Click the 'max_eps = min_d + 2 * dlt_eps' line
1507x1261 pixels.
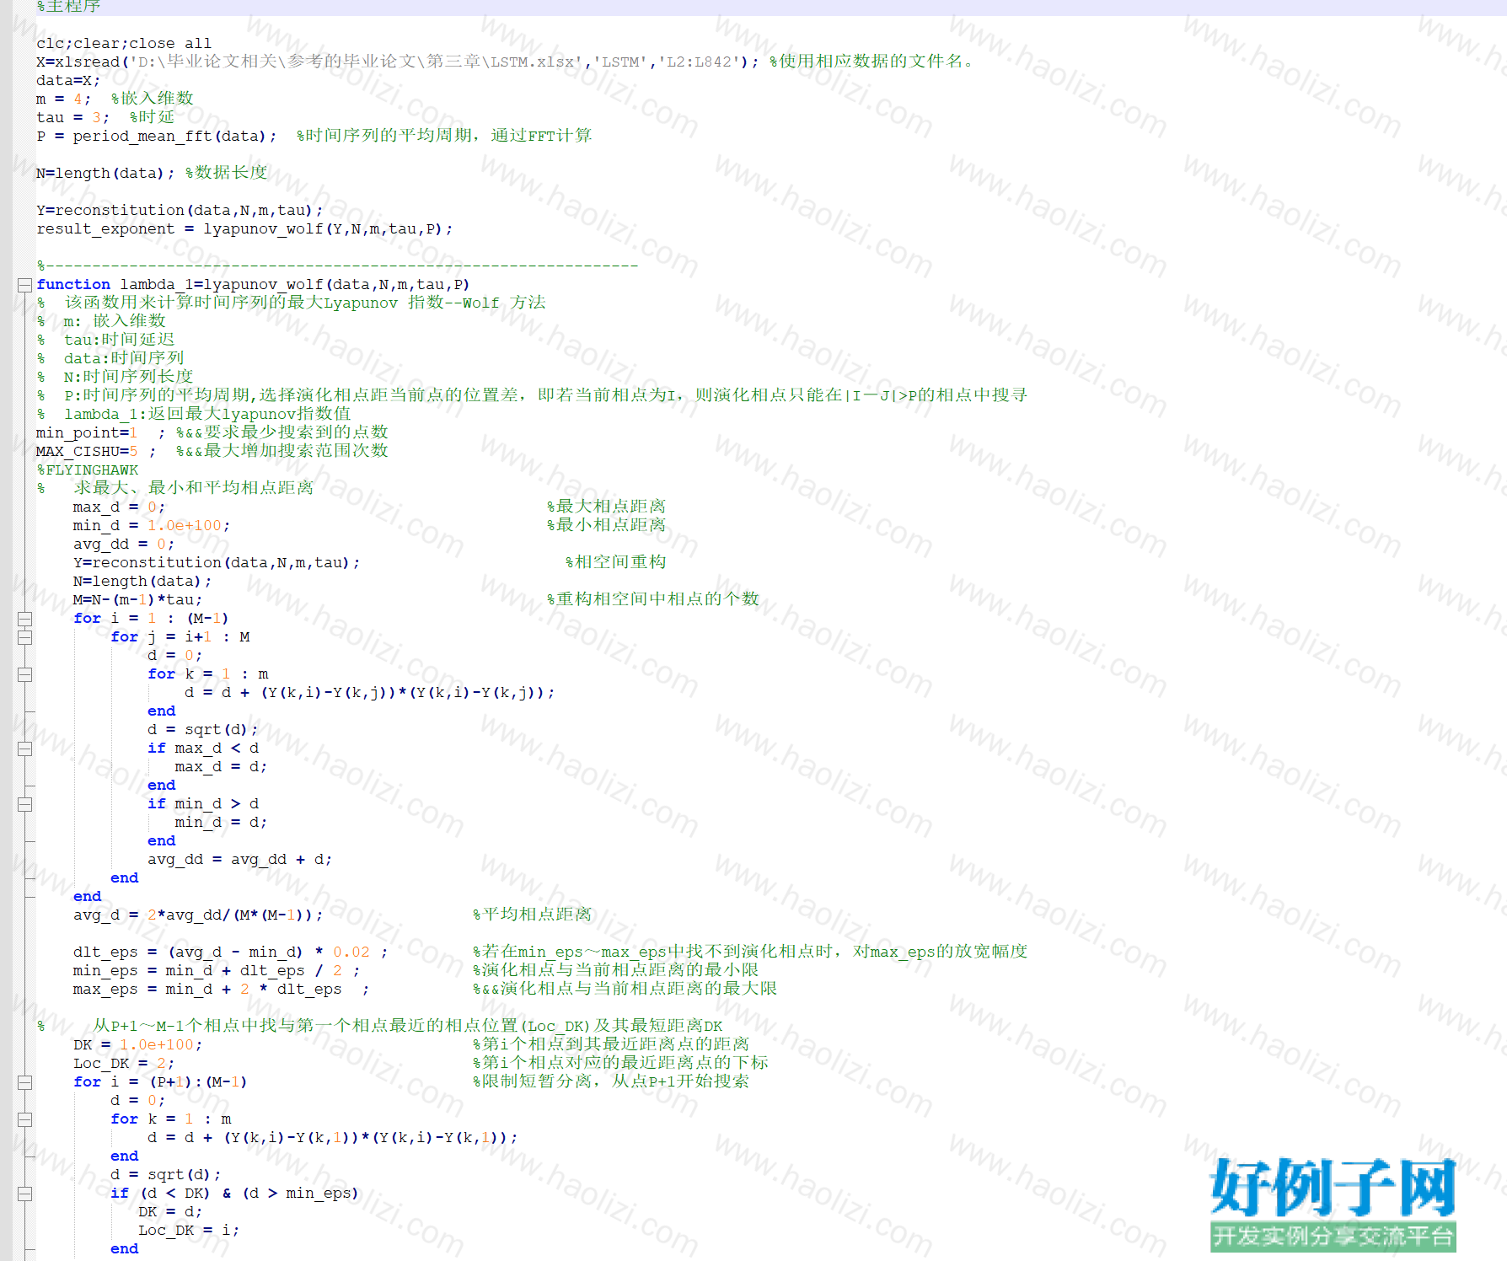pos(221,989)
